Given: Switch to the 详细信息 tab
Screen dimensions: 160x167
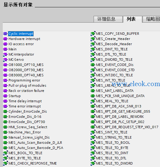Looking at the screenshot, I should click(x=108, y=19).
